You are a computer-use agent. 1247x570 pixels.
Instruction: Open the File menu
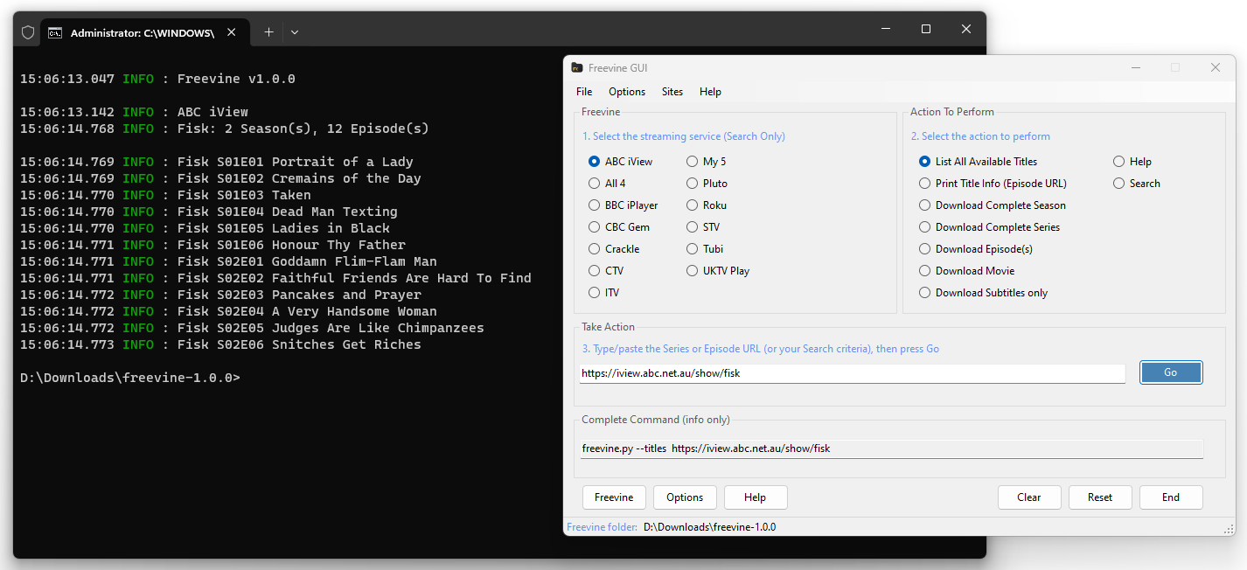(584, 92)
